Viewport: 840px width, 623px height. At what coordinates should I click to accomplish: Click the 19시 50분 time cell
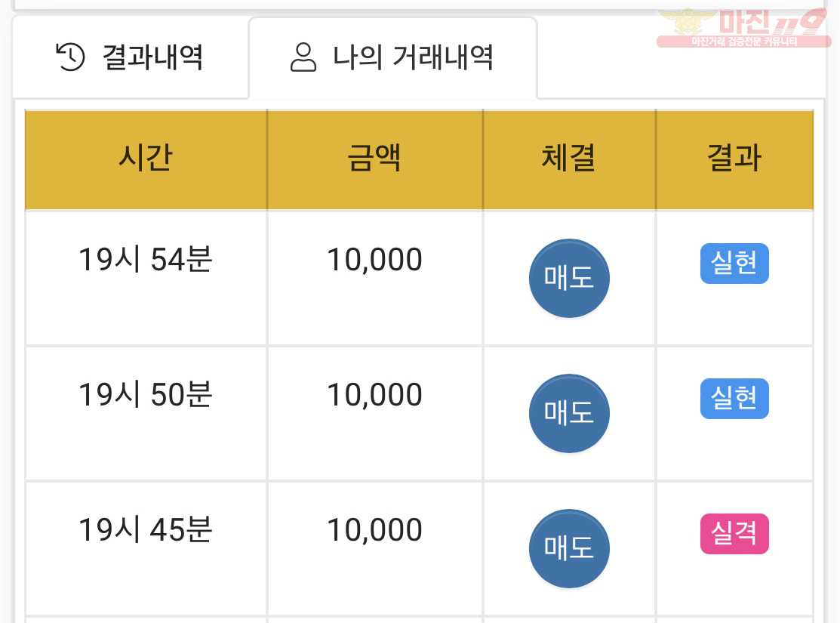coord(146,395)
